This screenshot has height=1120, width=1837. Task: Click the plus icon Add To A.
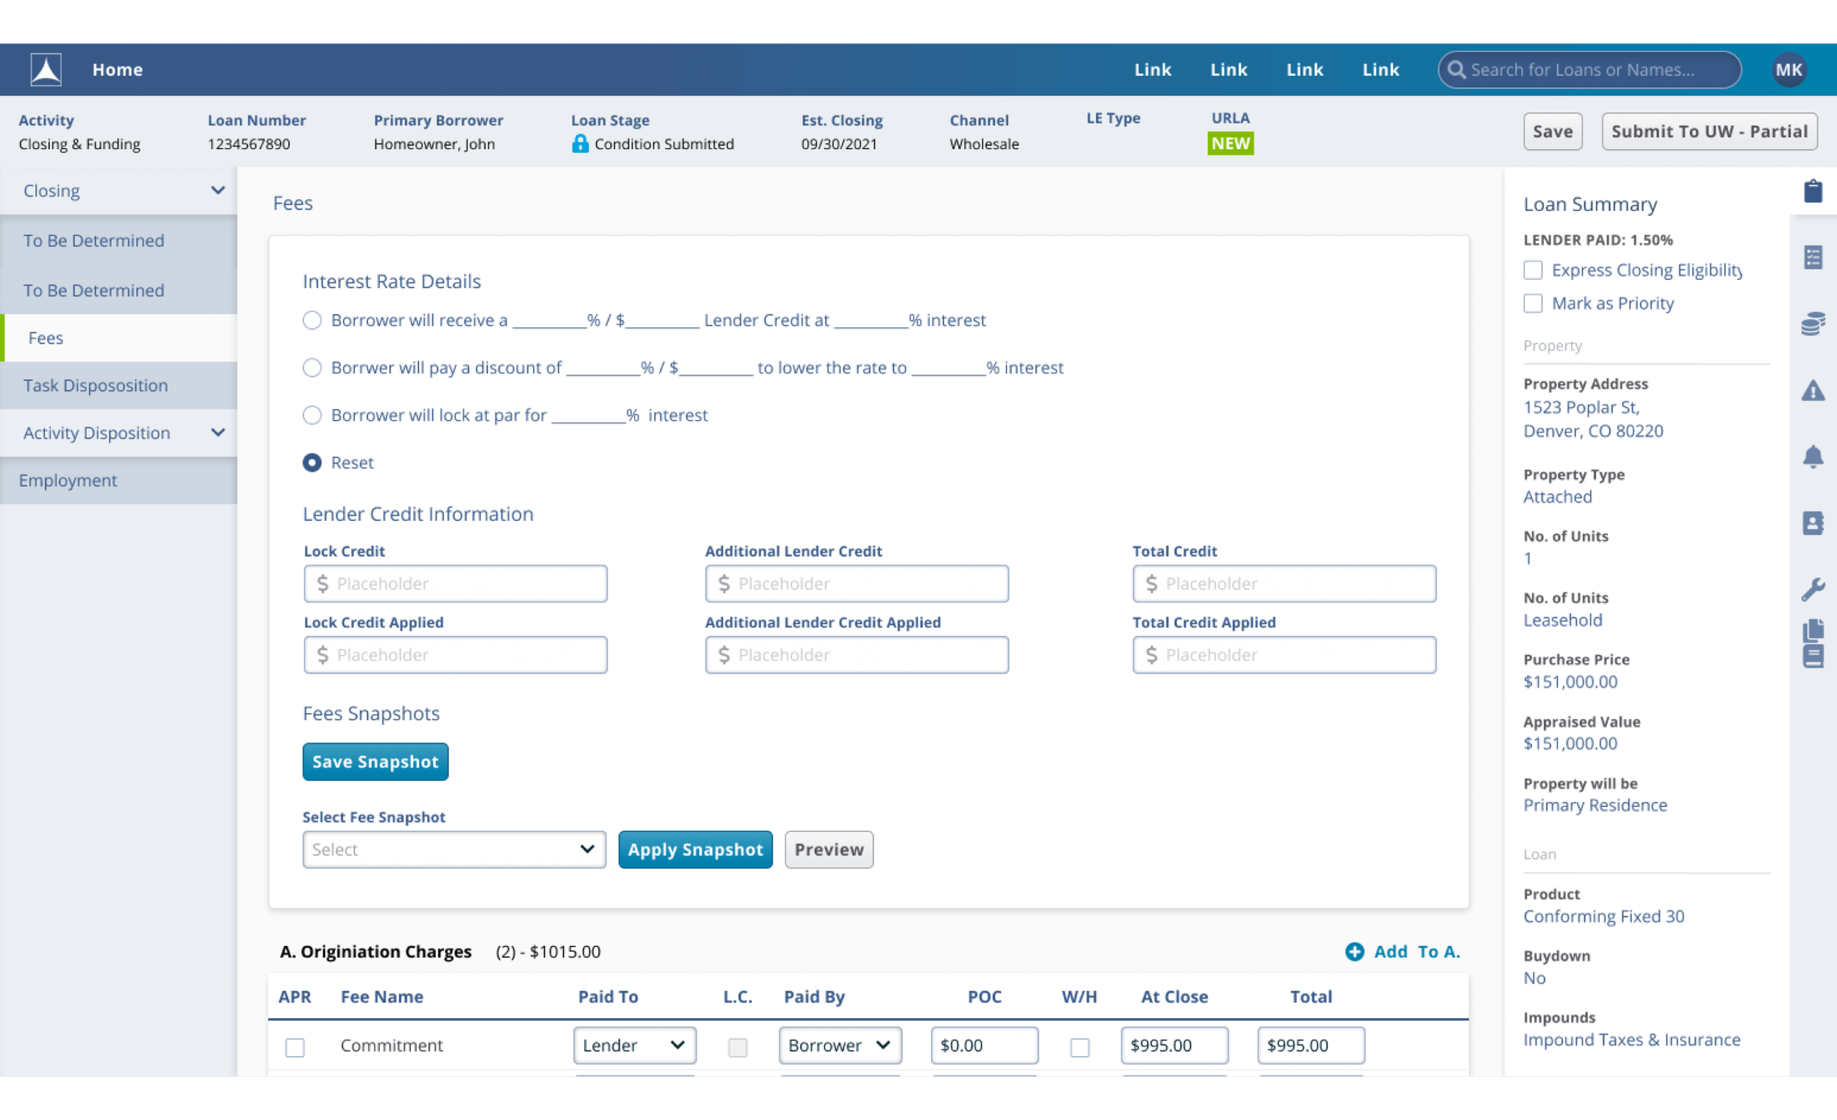(x=1354, y=952)
